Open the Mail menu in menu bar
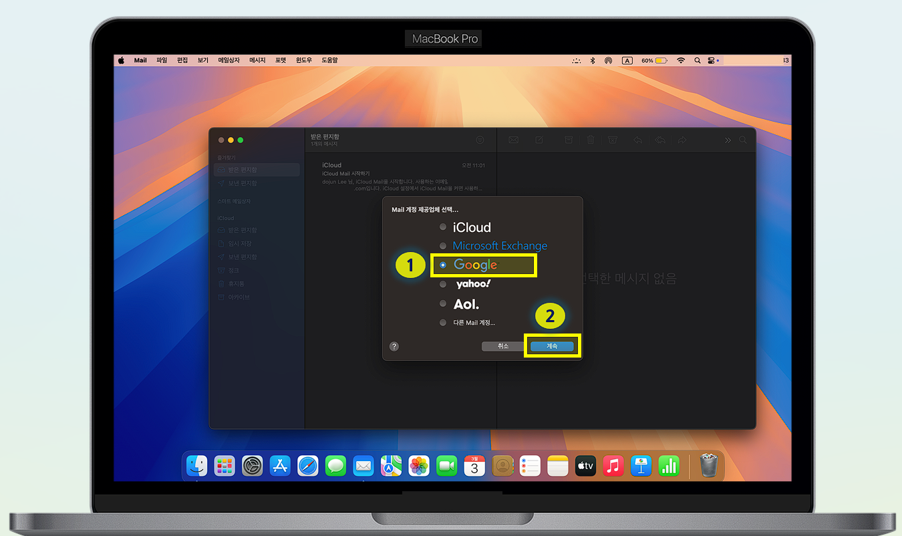Viewport: 902px width, 536px height. tap(140, 60)
